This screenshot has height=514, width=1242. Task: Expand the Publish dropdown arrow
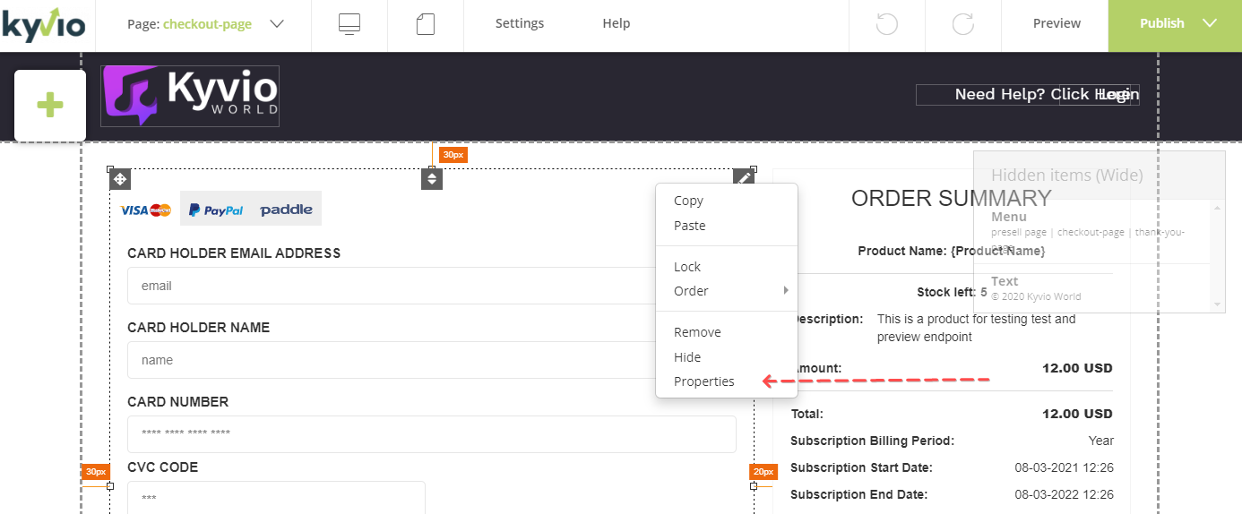tap(1210, 23)
